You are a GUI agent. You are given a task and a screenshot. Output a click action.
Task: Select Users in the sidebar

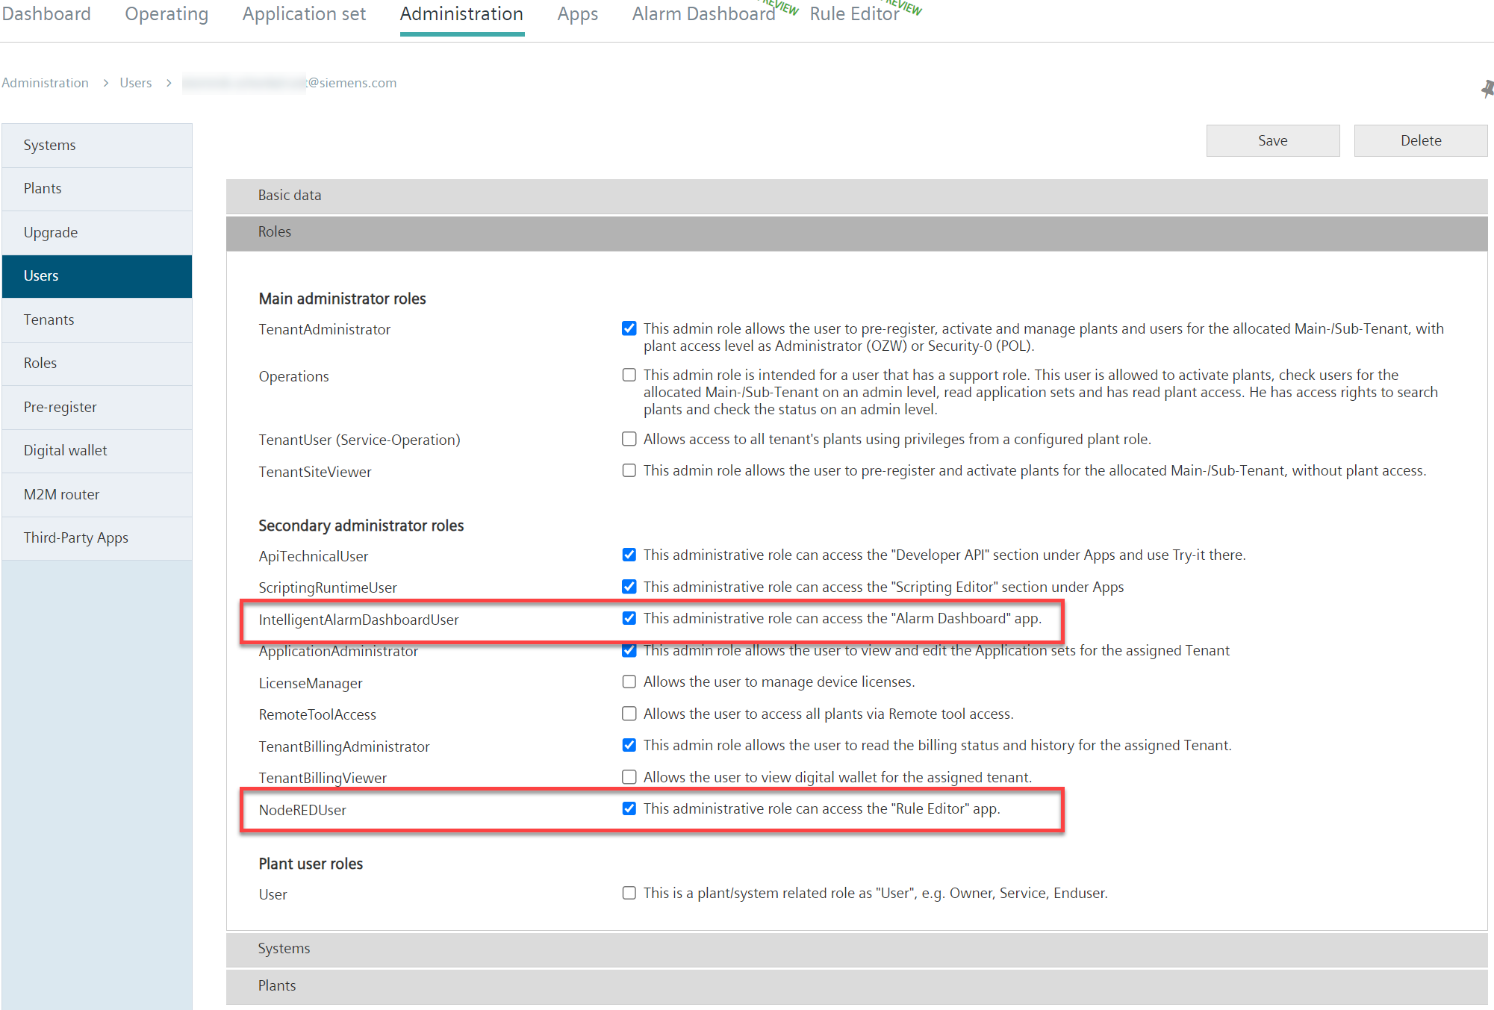pyautogui.click(x=97, y=276)
